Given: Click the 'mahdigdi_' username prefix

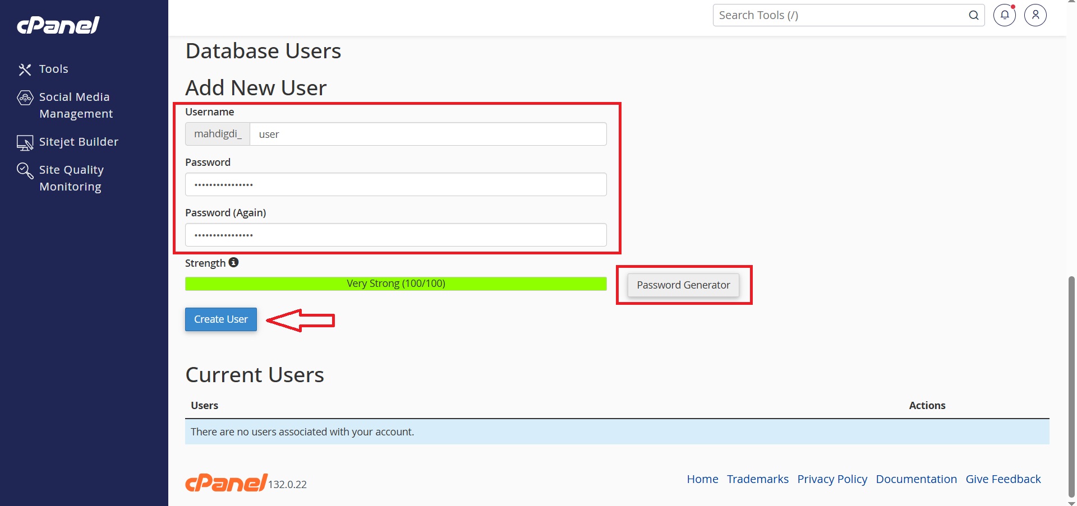Looking at the screenshot, I should click(218, 134).
